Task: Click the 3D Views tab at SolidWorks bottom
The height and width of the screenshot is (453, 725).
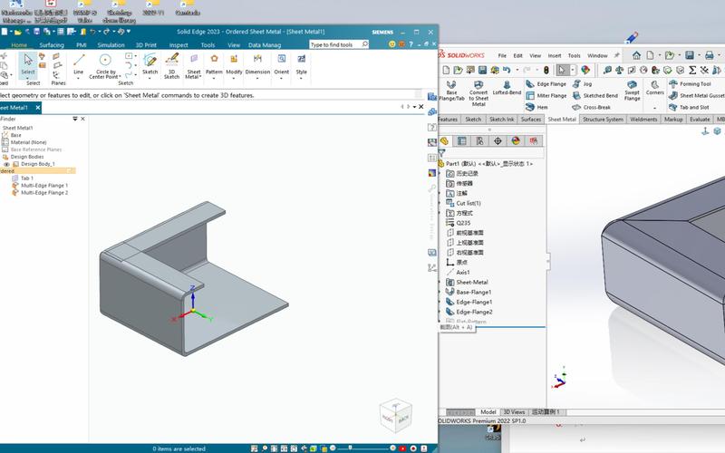Action: click(x=514, y=412)
